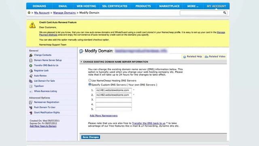Screen dimensions: 259x146
Task: Open Transfer DNS Back to Us link
Action: pos(46,65)
